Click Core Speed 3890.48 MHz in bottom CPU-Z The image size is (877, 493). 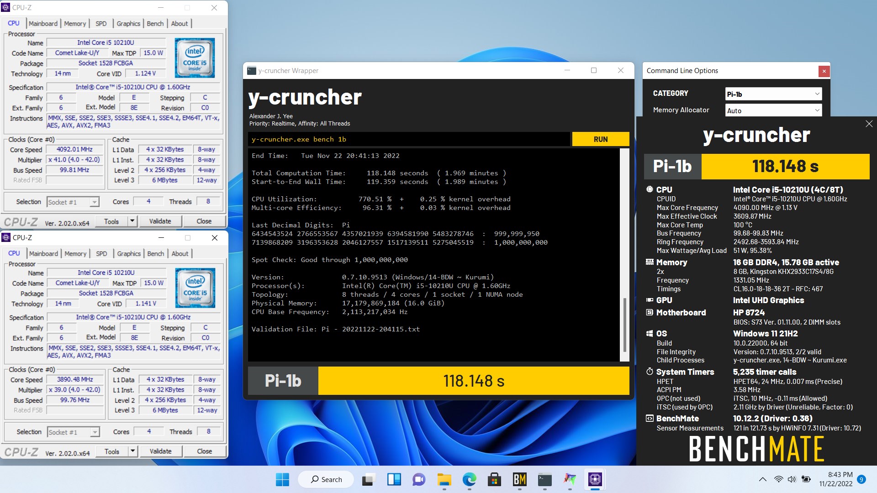75,379
